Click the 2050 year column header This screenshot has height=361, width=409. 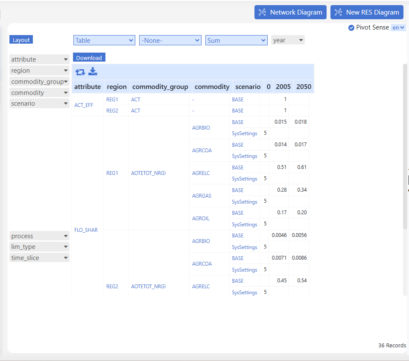(x=304, y=87)
